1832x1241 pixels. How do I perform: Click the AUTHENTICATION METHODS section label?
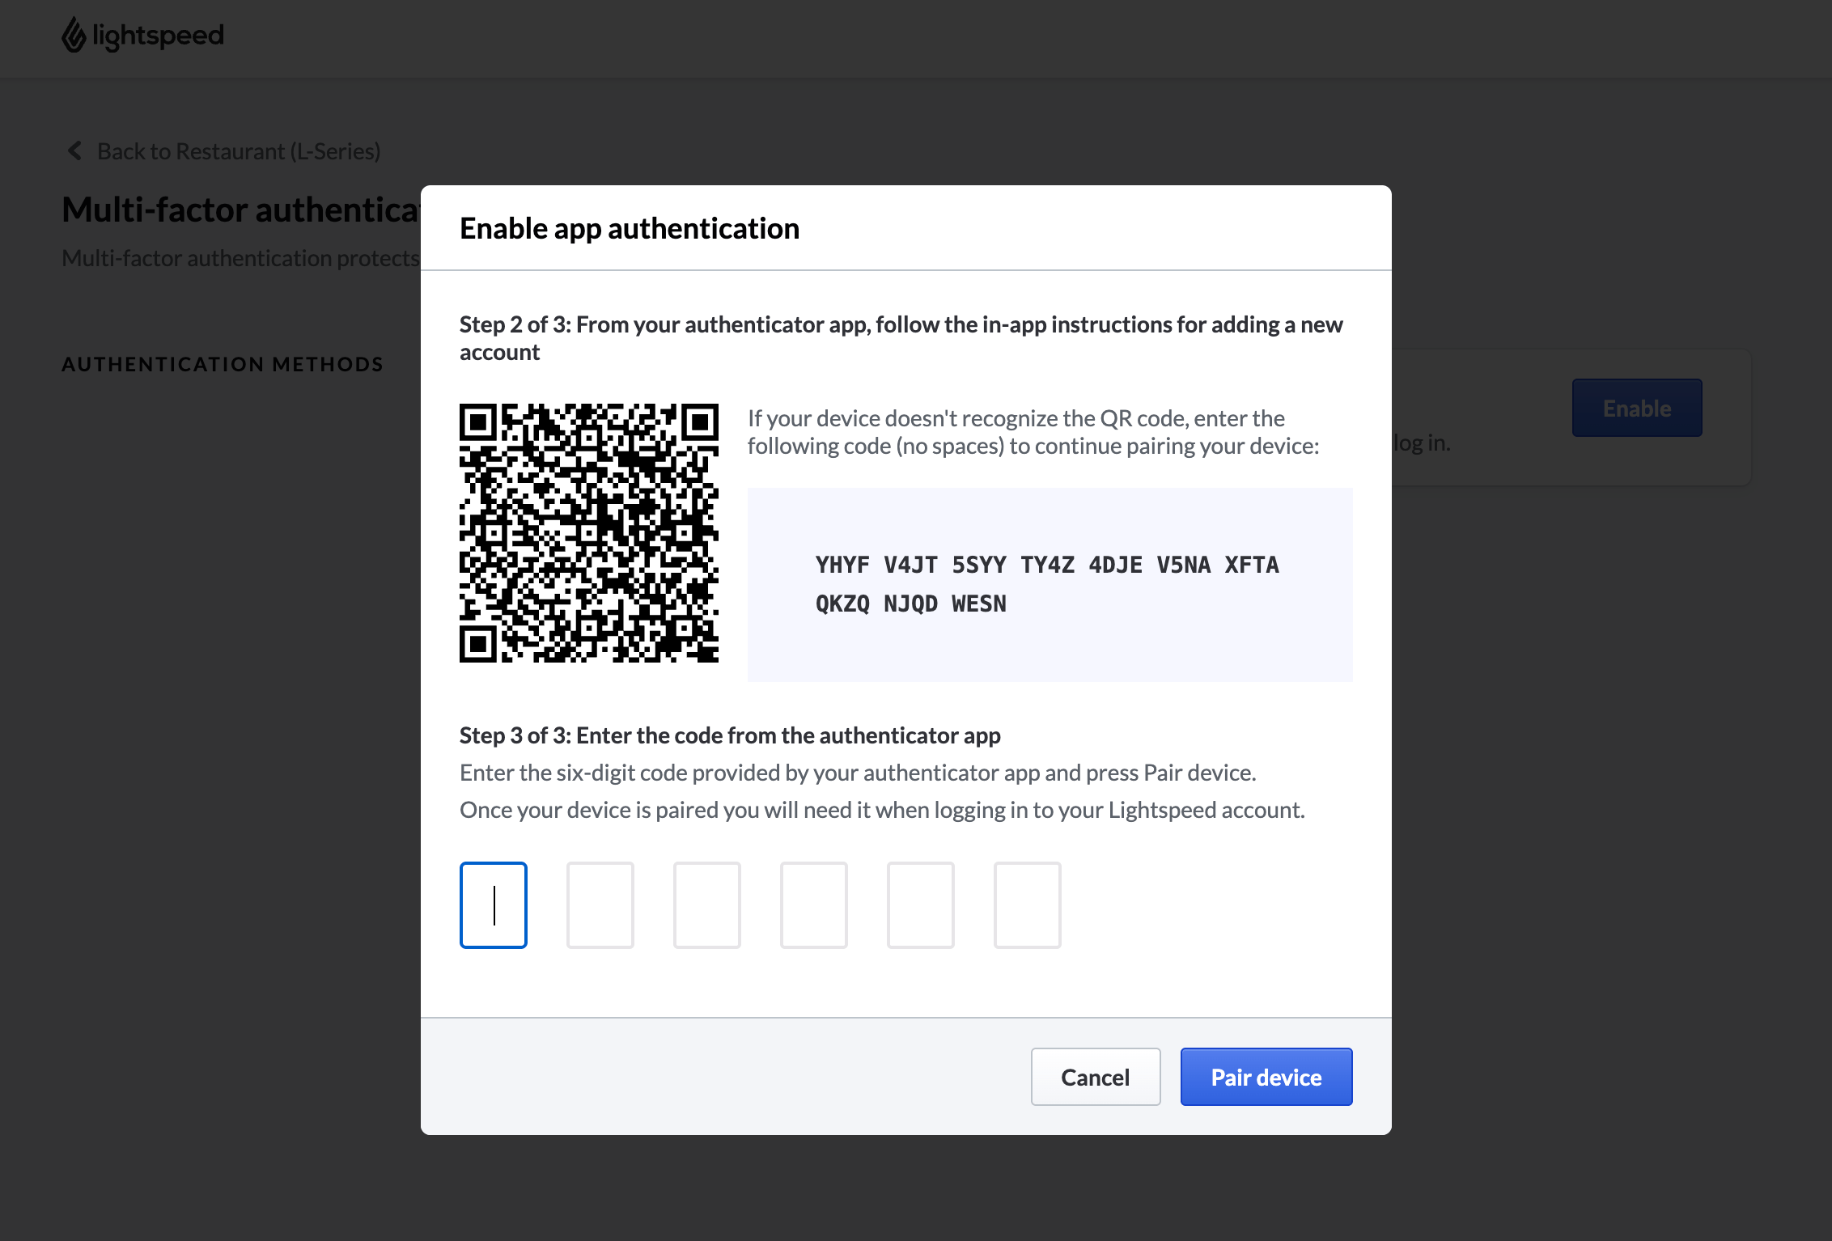coord(222,364)
